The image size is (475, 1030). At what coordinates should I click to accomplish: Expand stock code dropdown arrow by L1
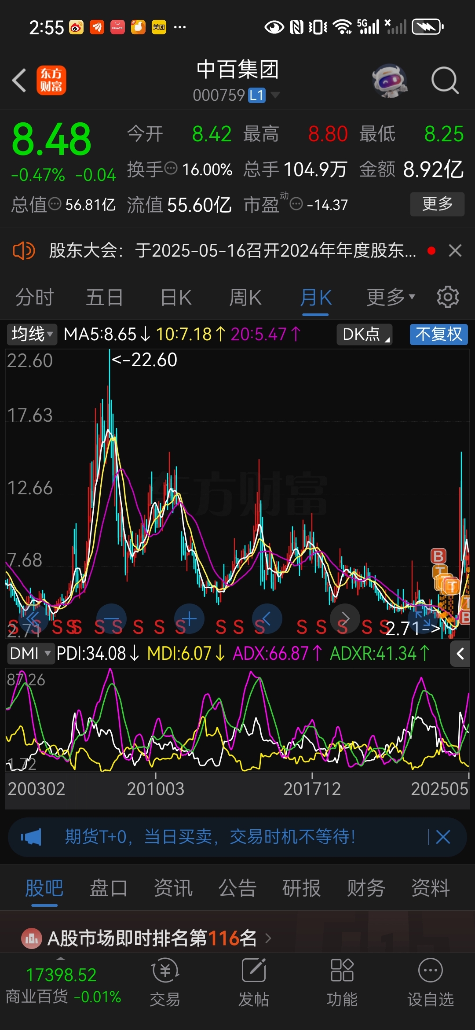click(x=275, y=95)
